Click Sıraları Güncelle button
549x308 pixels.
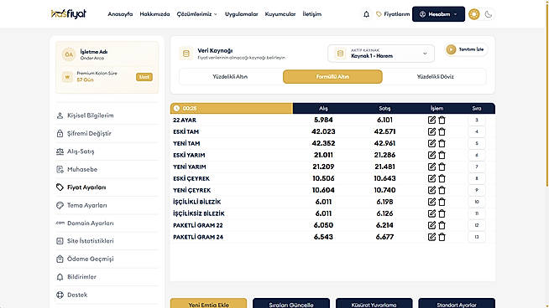[x=291, y=303]
